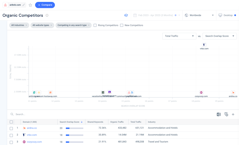Select the airdna.co point in chart
This screenshot has width=239, height=145.
[233, 92]
